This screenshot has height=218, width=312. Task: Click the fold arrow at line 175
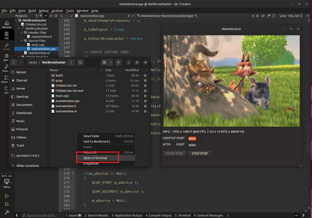pyautogui.click(x=73, y=174)
